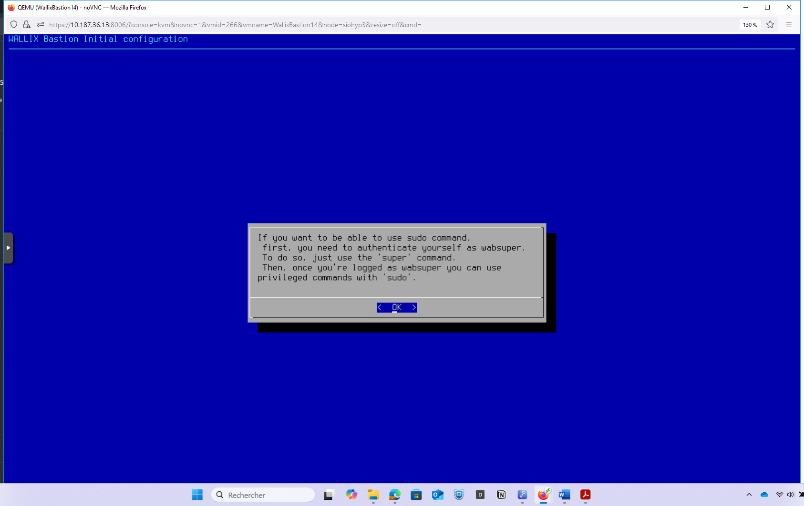Launch Copilot from the taskbar

pos(351,495)
